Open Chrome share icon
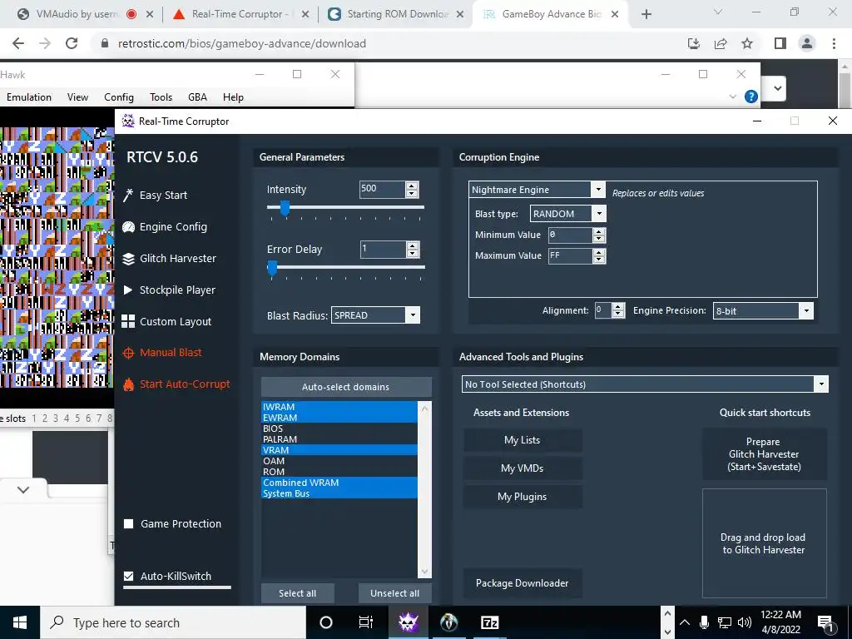This screenshot has width=852, height=639. pos(721,43)
